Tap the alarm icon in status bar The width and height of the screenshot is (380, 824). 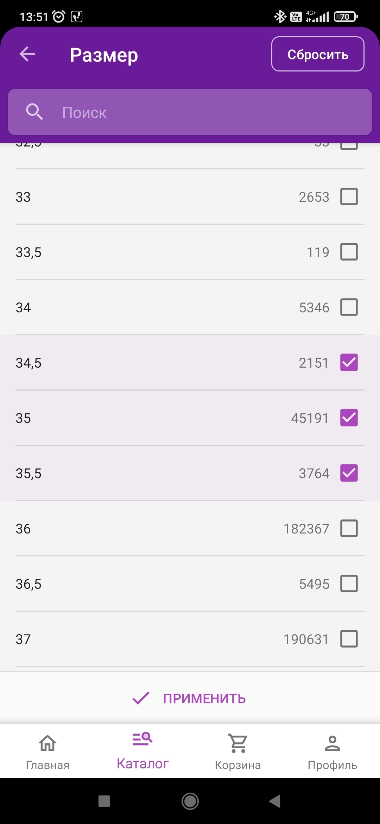pos(58,16)
